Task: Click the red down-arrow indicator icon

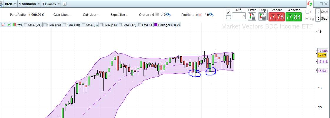Action: 3,25
